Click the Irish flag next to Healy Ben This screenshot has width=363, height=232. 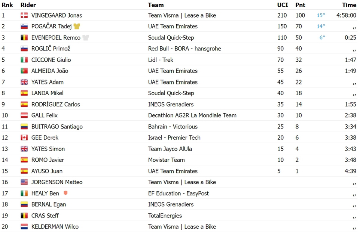[24, 194]
